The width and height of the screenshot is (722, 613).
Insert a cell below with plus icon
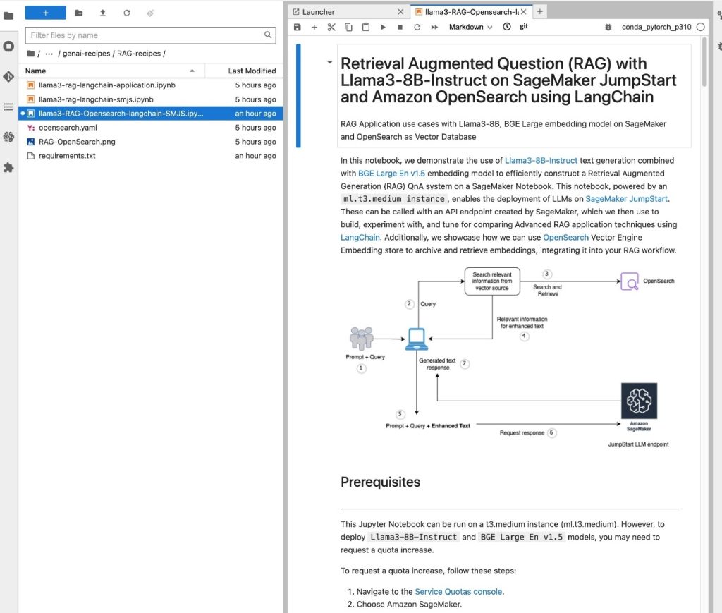(x=314, y=27)
